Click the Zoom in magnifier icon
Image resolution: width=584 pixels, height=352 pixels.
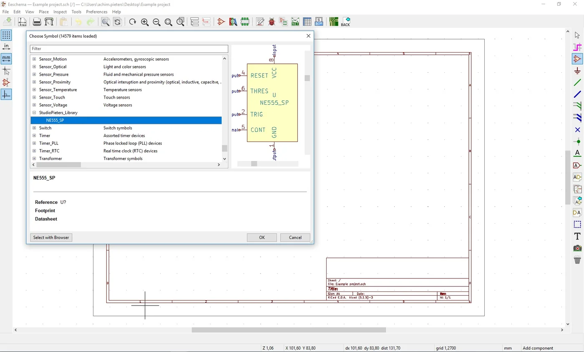tap(145, 22)
